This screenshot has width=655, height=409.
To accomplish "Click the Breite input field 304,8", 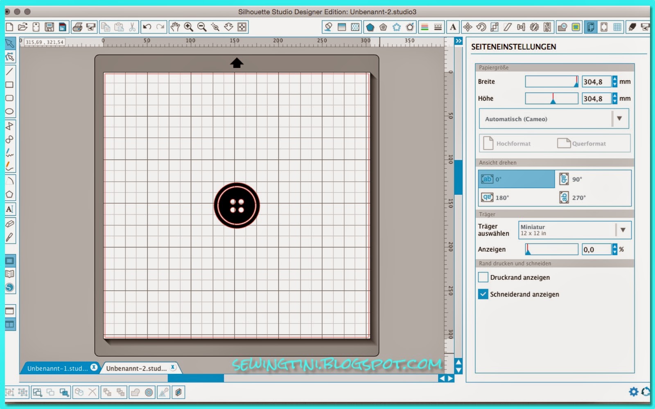I will (596, 82).
